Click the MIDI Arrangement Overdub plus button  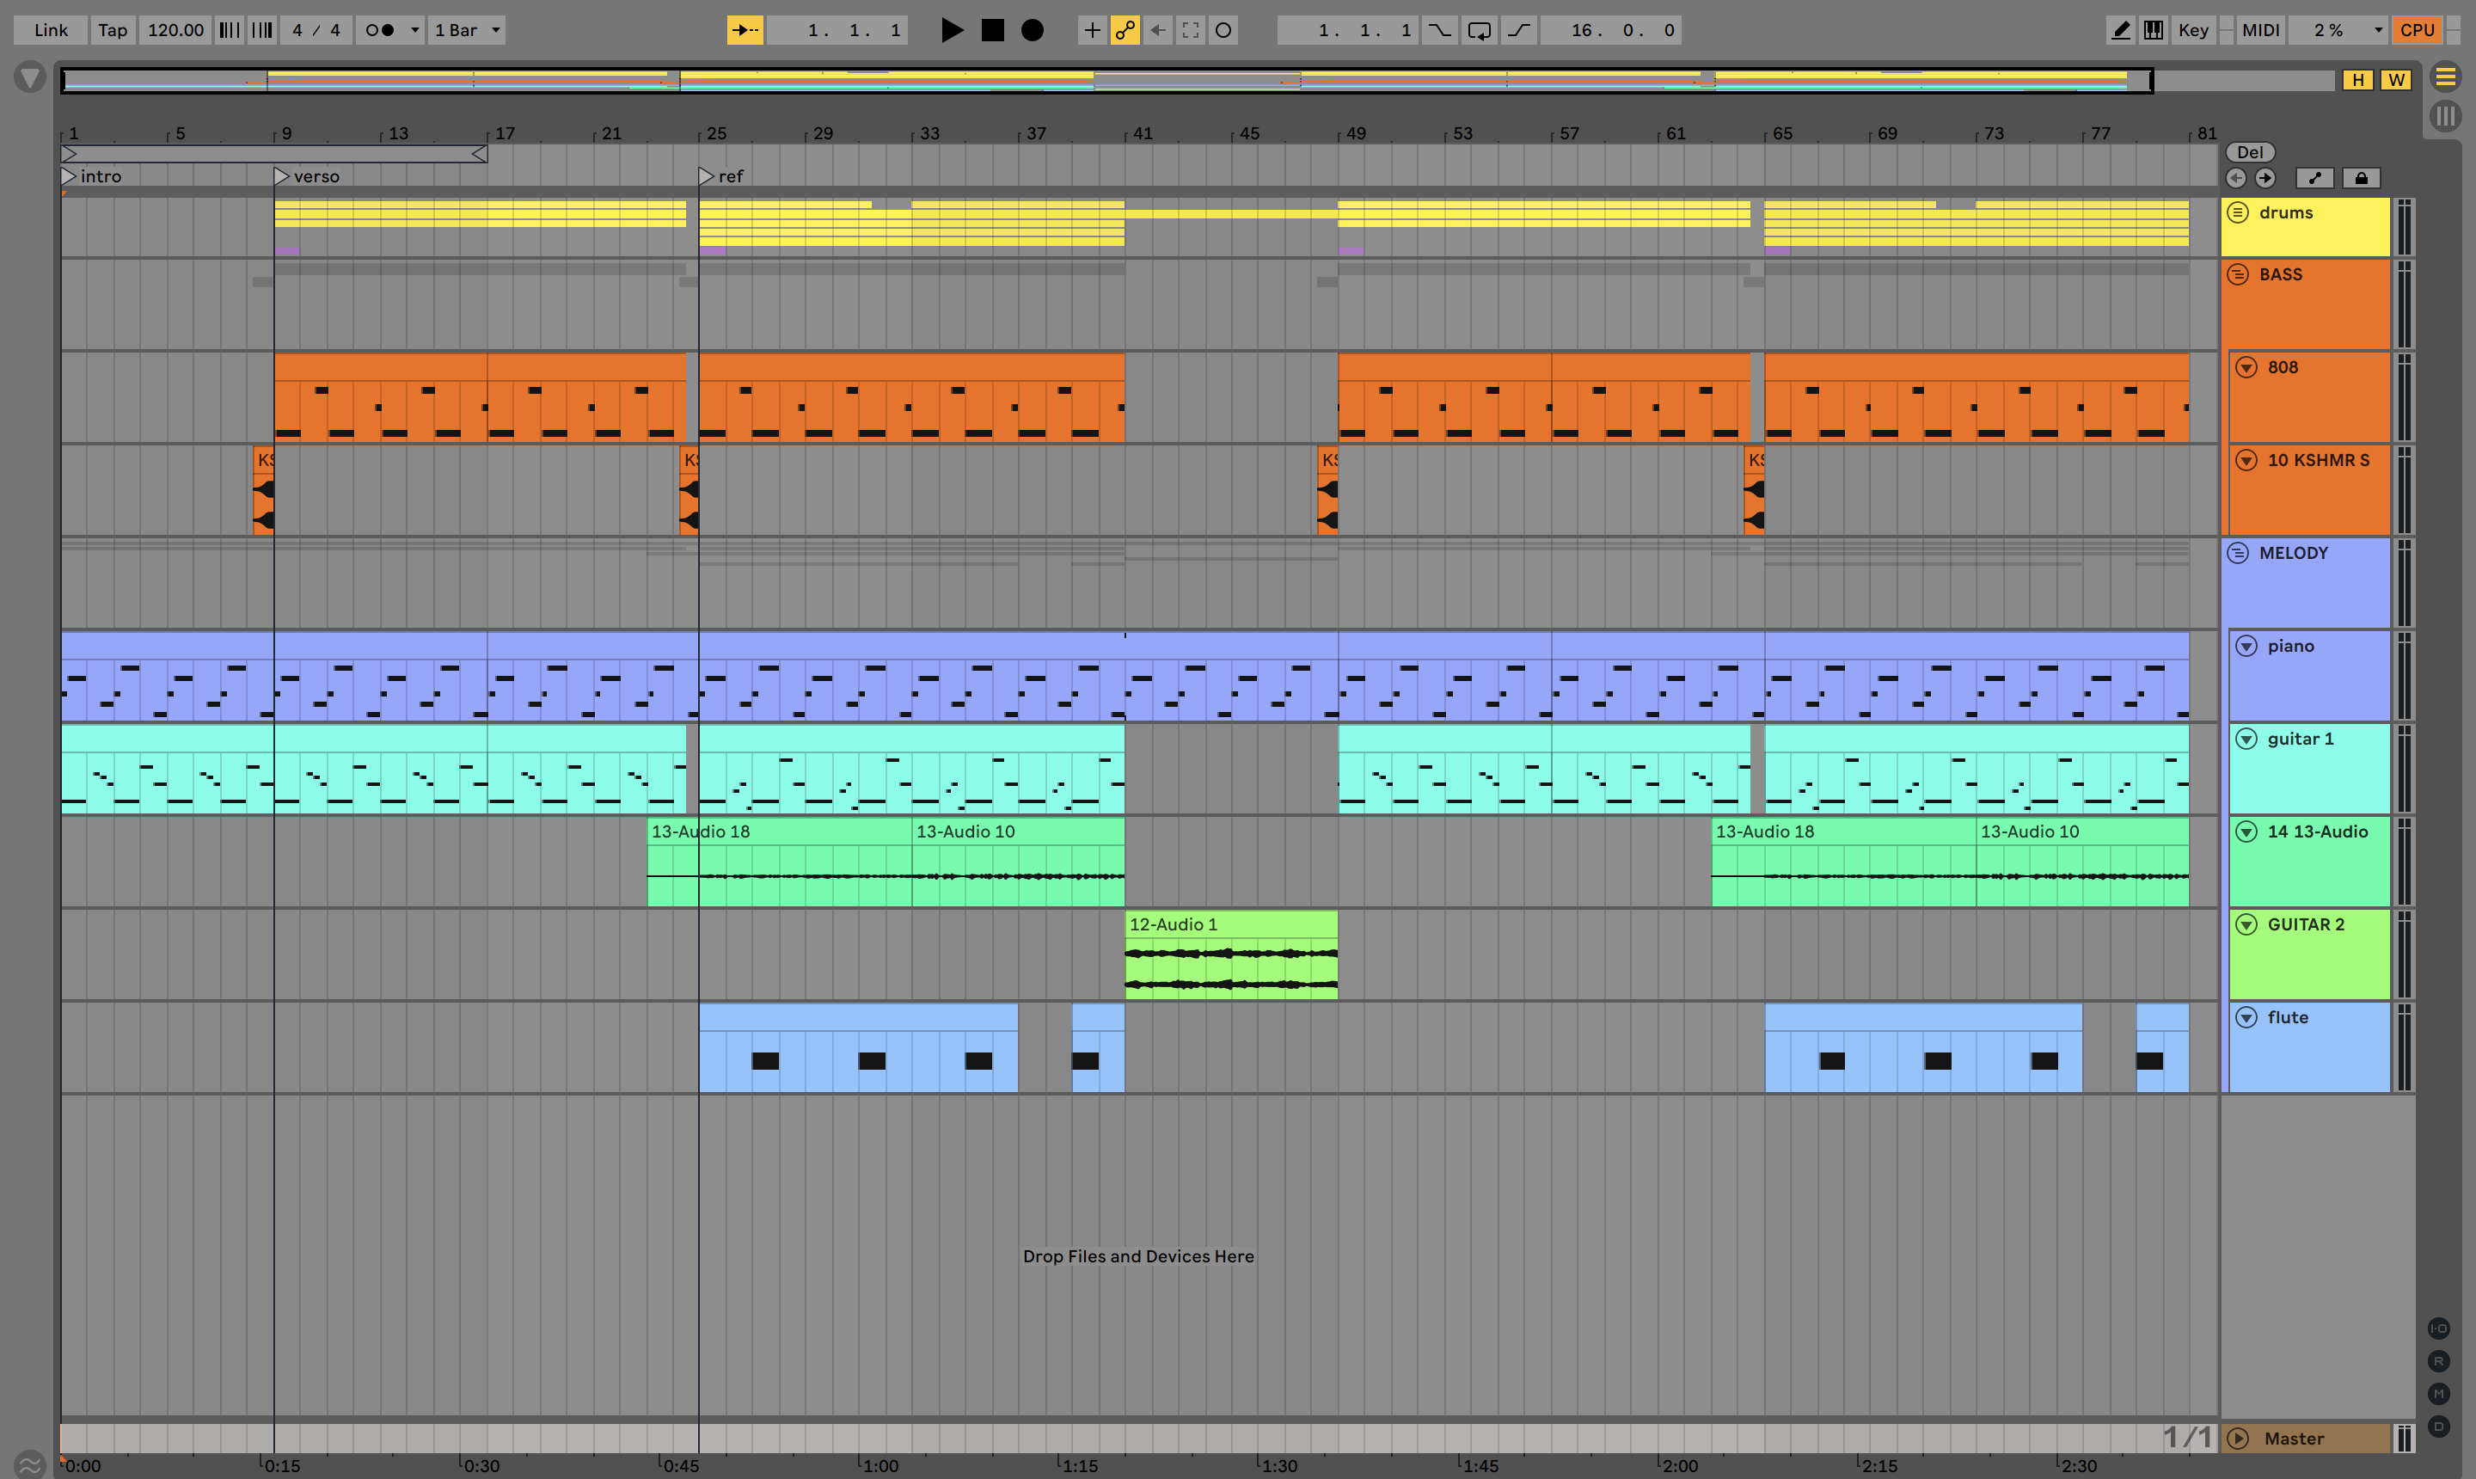coord(1092,30)
